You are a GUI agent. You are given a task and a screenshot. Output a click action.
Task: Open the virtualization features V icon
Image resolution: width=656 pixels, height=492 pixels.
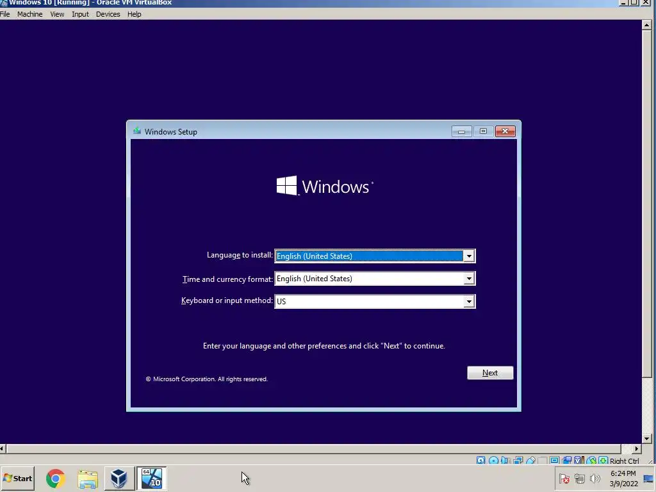(579, 461)
